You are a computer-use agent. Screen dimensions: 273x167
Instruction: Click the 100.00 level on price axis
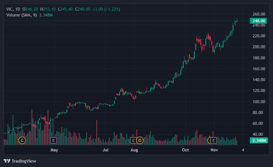click(258, 101)
